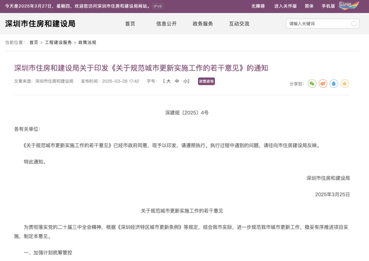This screenshot has width=369, height=261.
Task: Share article to WeChat
Action: click(312, 84)
